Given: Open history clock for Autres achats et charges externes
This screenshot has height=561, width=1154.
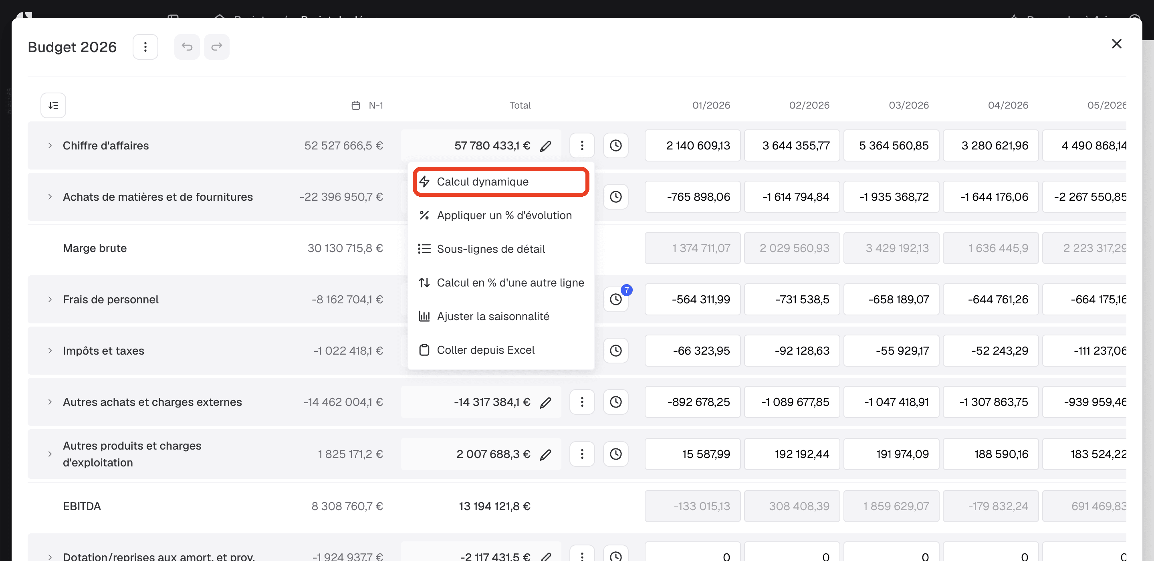Looking at the screenshot, I should click(x=615, y=402).
